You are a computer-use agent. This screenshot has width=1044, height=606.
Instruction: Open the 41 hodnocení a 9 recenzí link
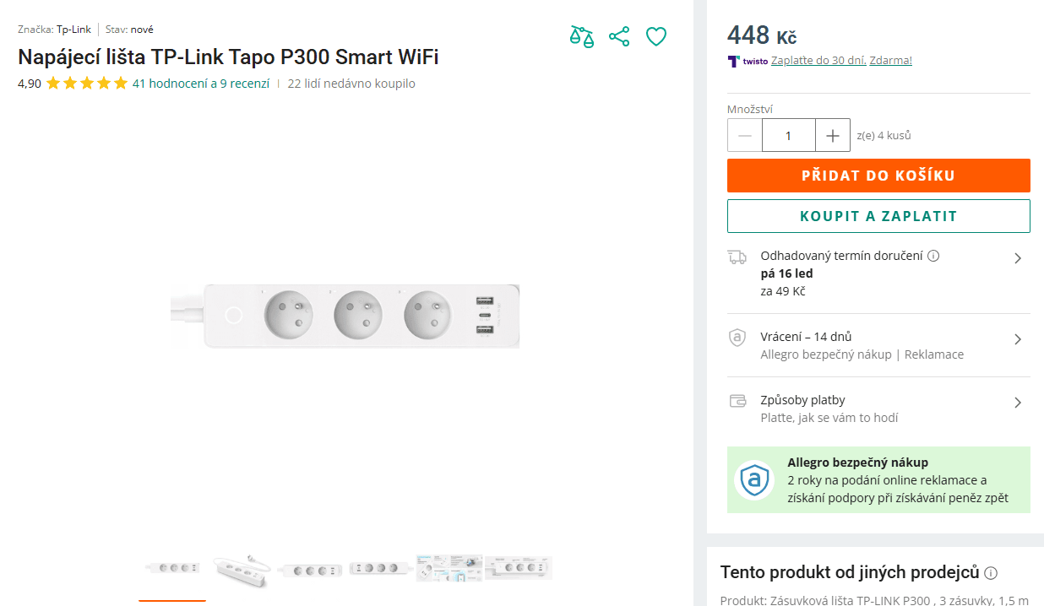pos(199,84)
